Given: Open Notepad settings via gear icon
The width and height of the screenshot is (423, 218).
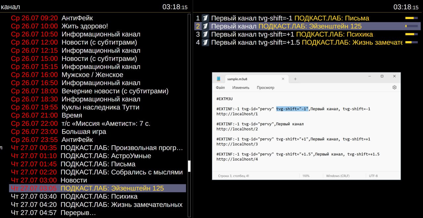Looking at the screenshot, I should click(x=394, y=88).
